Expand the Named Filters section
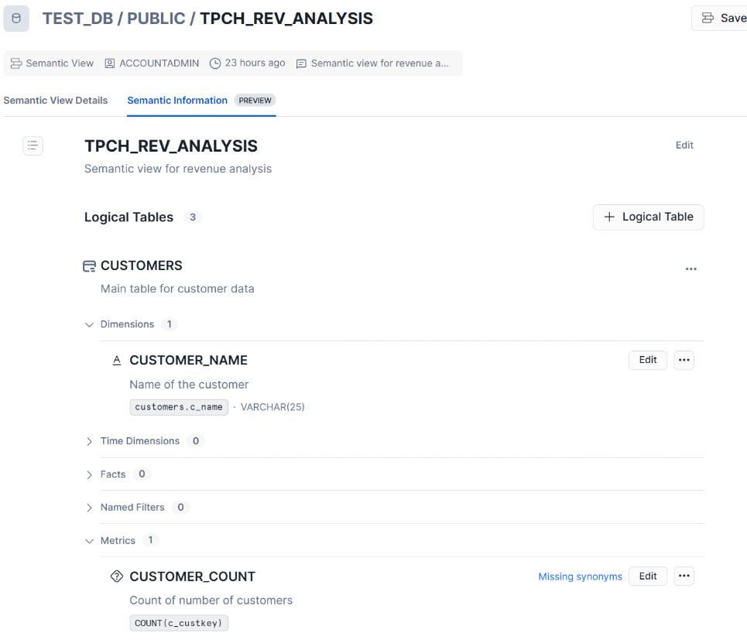This screenshot has height=640, width=747. 90,508
